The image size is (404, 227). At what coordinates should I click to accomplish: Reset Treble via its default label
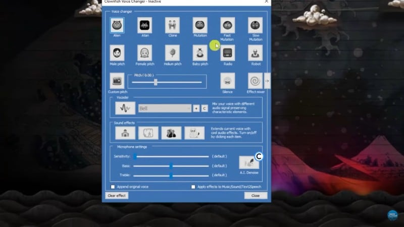point(220,175)
